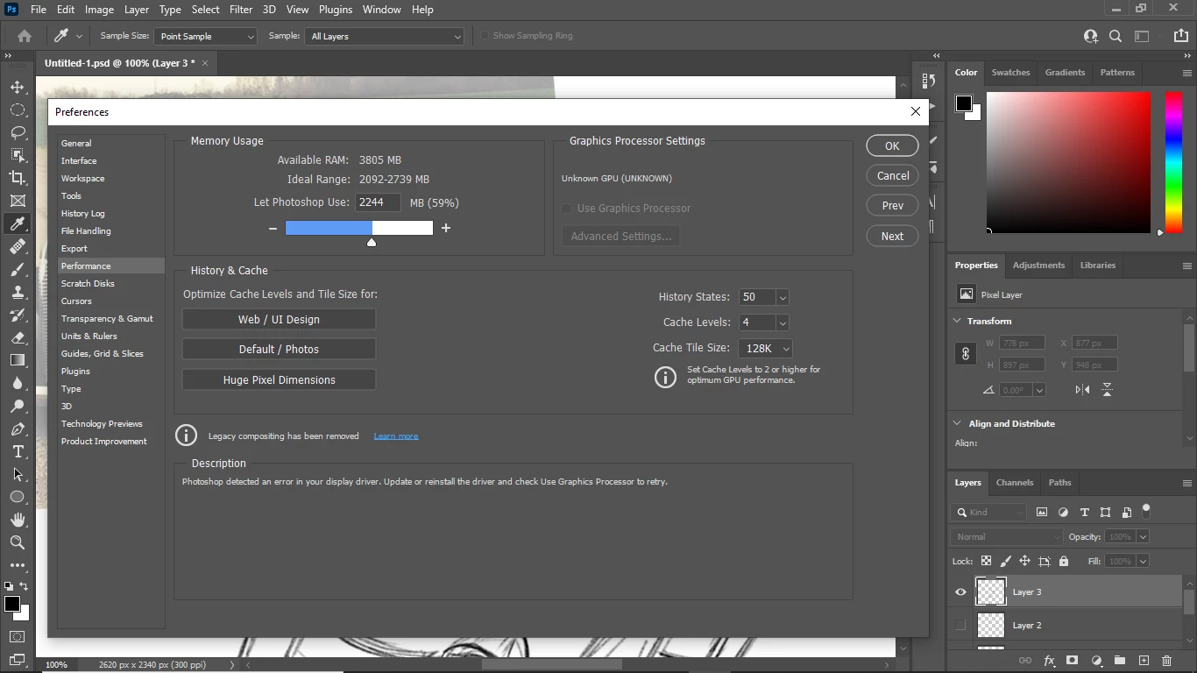Toggle the link width and height icon
Screen dimensions: 1197x673
point(965,354)
